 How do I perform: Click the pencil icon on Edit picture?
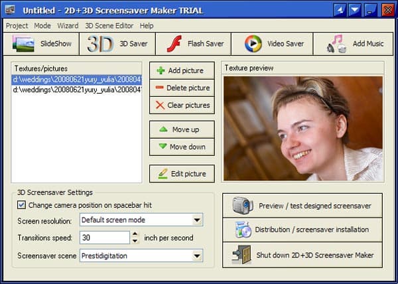point(163,174)
